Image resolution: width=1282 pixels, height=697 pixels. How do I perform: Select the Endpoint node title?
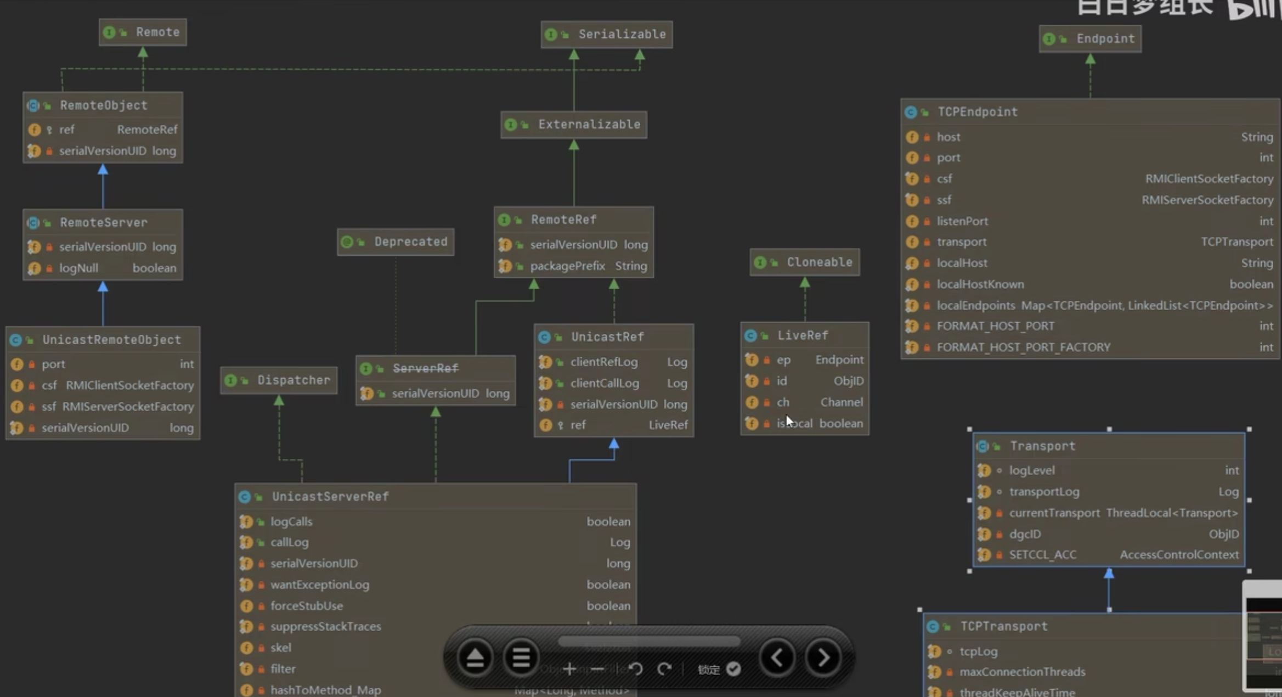(x=1105, y=38)
